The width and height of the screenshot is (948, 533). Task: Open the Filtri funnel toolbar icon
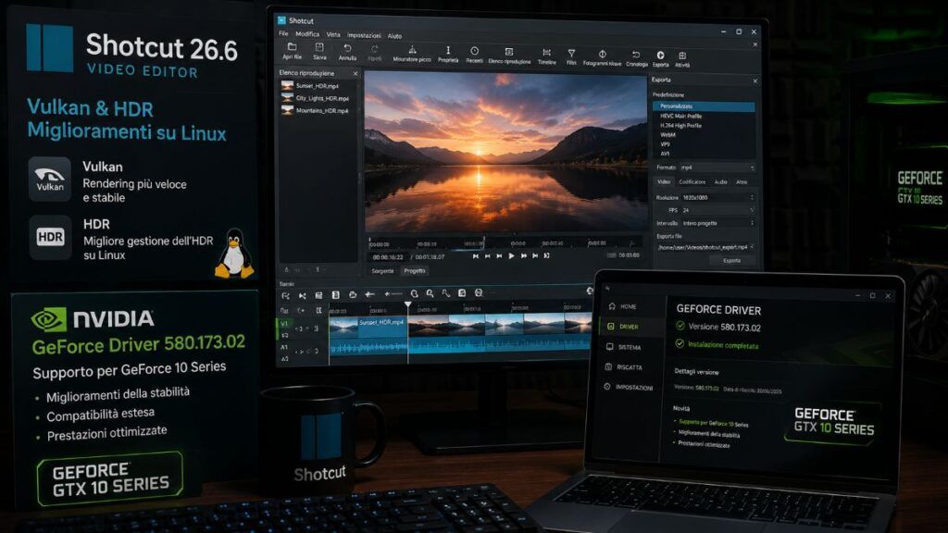pos(571,53)
